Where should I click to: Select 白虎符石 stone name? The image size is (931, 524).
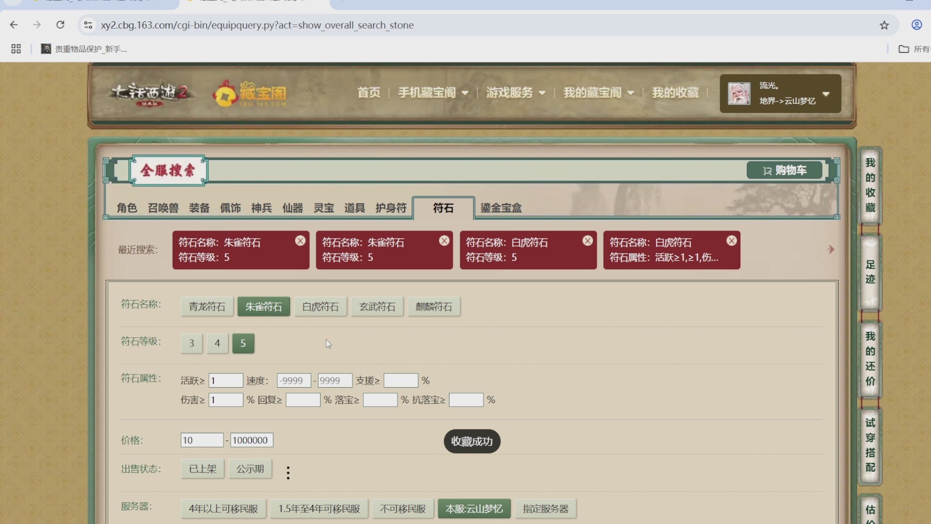coord(321,307)
